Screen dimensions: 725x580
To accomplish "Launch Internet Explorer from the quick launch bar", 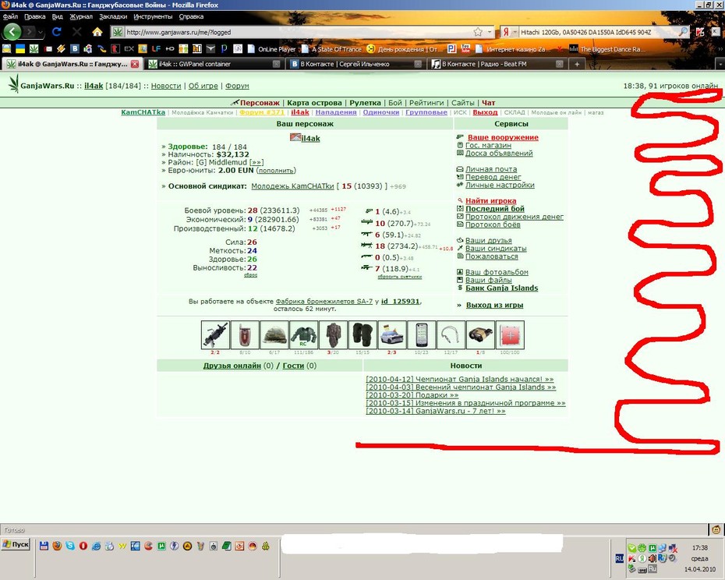I will point(96,546).
